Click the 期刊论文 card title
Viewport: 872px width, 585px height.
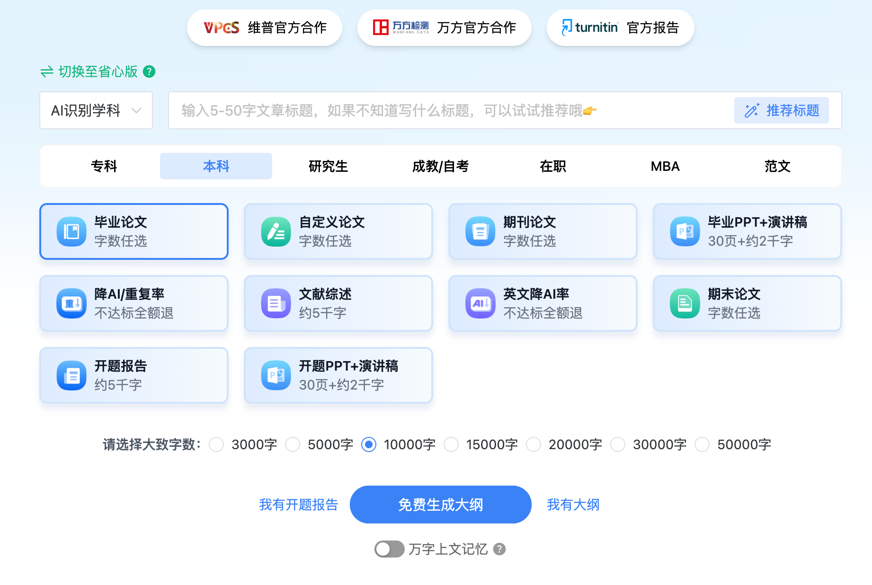click(x=530, y=222)
